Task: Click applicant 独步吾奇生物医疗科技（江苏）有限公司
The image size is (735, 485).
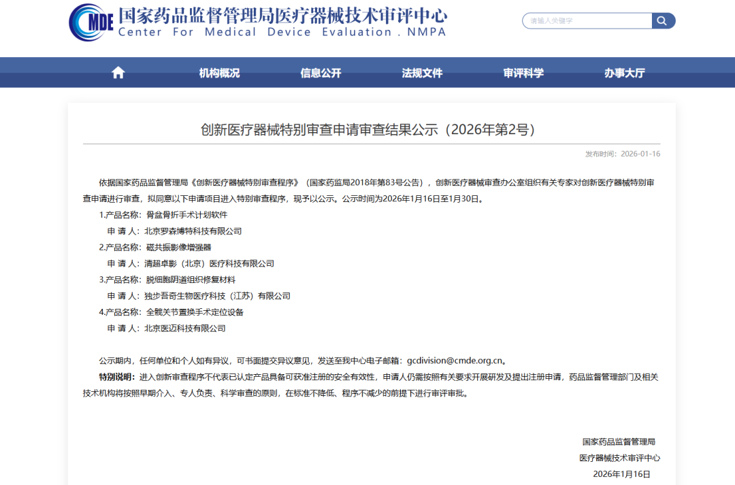Action: pyautogui.click(x=217, y=296)
